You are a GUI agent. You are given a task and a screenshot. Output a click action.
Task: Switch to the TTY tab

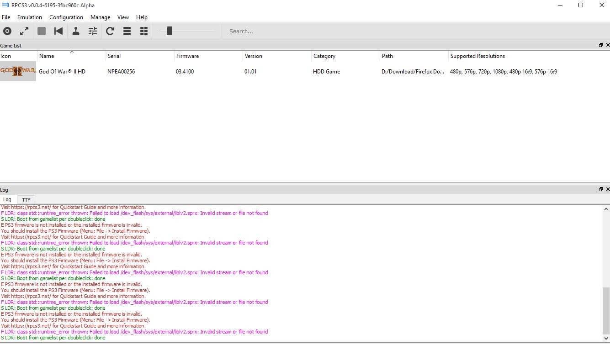coord(26,200)
